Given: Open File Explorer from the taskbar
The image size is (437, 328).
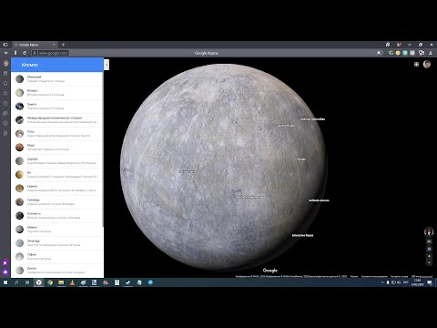Looking at the screenshot, I should pyautogui.click(x=61, y=282).
